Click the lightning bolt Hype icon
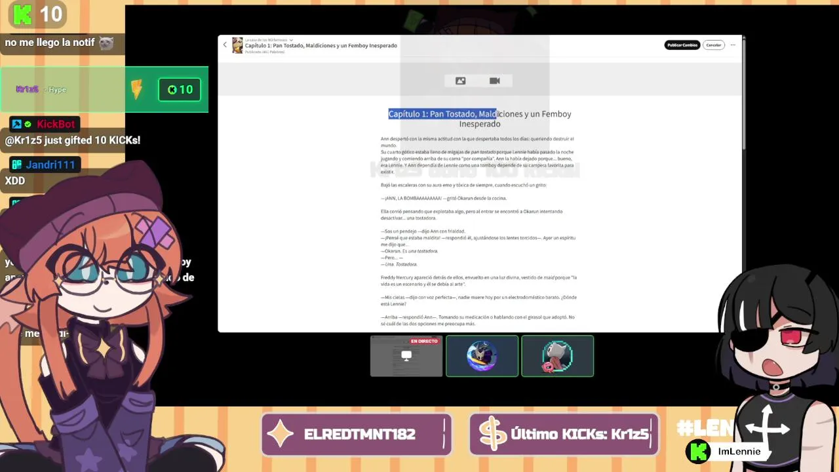The width and height of the screenshot is (839, 472). point(137,90)
